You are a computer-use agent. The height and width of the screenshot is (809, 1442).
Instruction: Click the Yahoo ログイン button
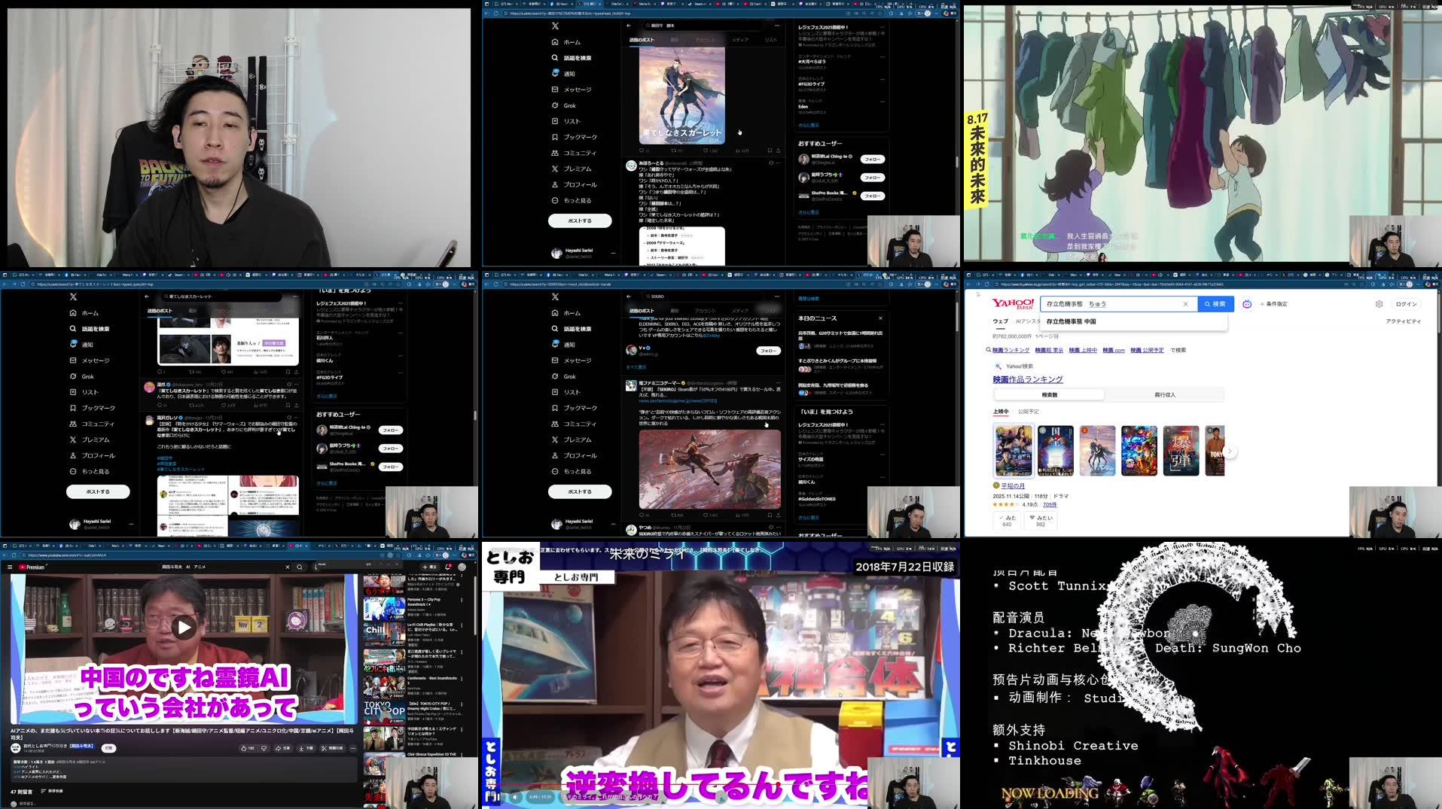pos(1406,304)
